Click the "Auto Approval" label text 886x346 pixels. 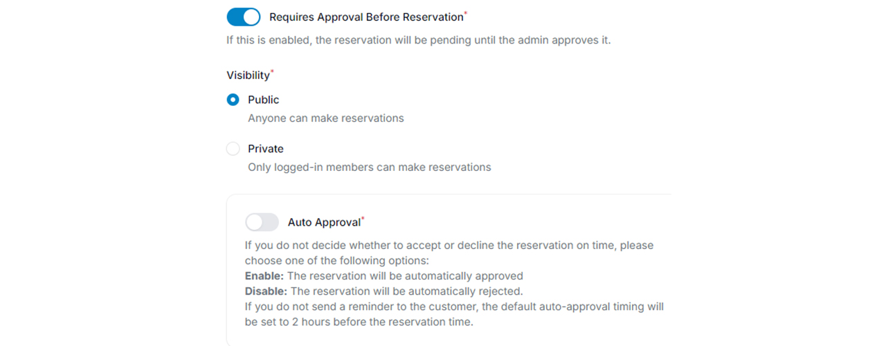[x=324, y=223]
